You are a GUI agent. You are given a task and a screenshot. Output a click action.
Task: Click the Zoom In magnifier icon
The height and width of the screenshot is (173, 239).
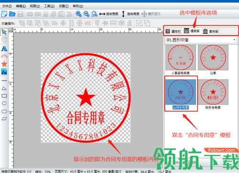[78, 14]
